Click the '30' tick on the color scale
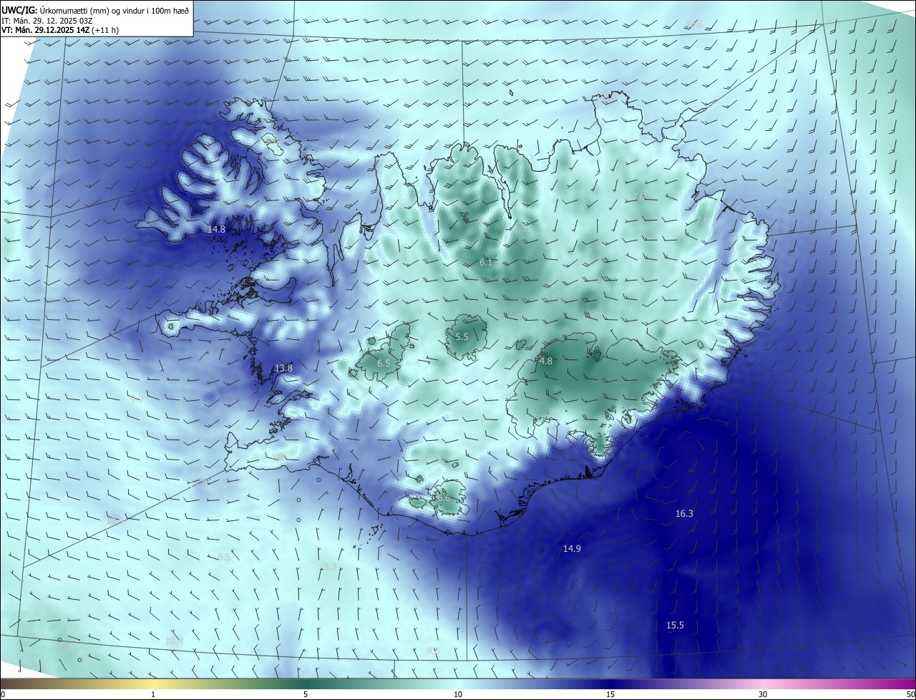The width and height of the screenshot is (916, 700). (x=763, y=695)
